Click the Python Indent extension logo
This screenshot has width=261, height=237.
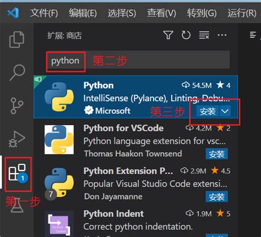(59, 224)
